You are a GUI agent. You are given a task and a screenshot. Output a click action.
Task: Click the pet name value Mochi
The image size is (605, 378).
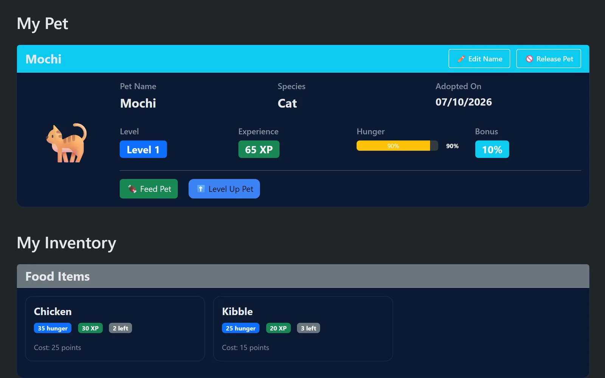(138, 103)
